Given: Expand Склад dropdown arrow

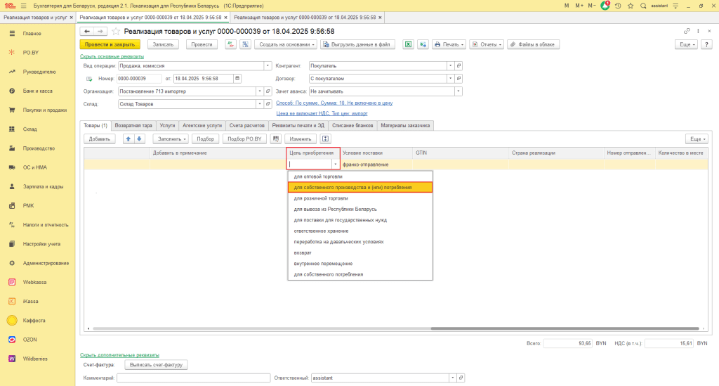Looking at the screenshot, I should (260, 104).
